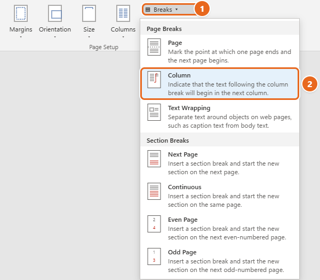Click the Odd Page section icon
The image size is (320, 280).
click(154, 256)
